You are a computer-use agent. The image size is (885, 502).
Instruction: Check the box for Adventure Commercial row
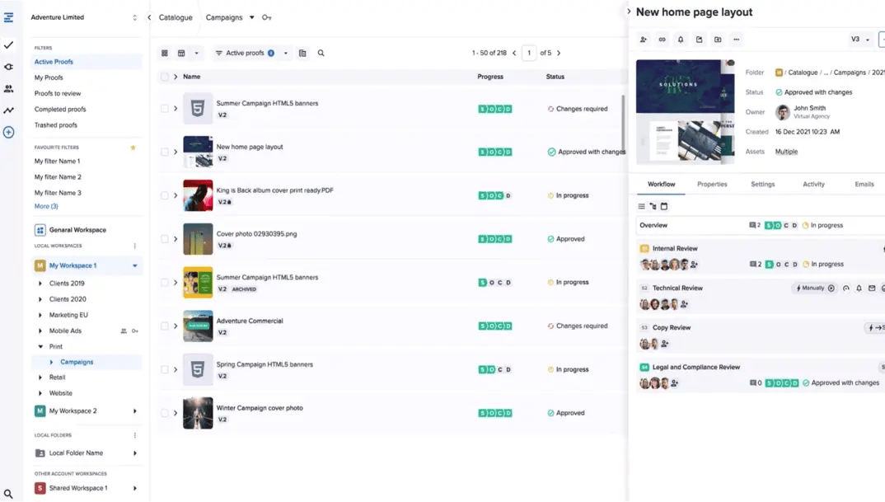point(165,326)
